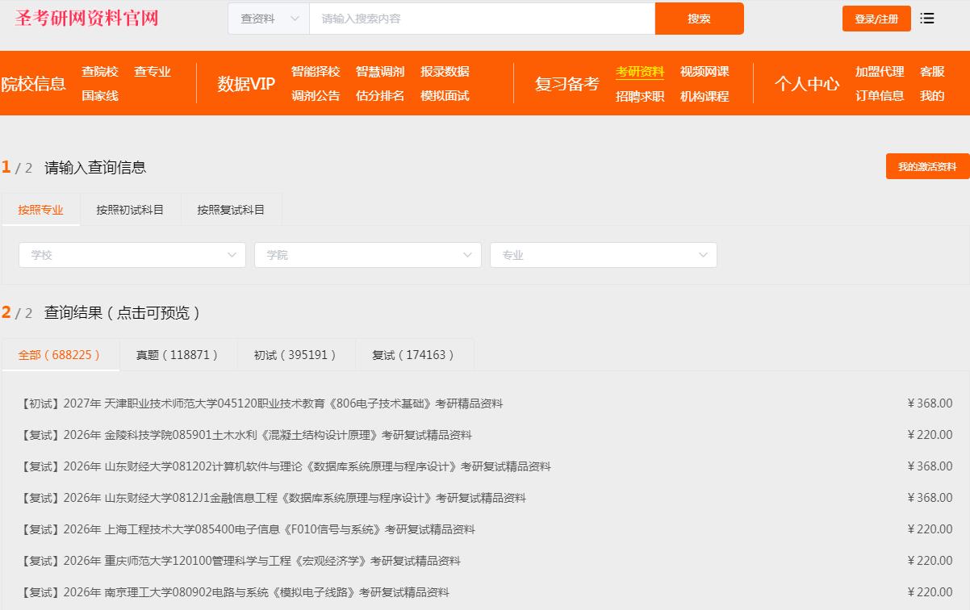970x610 pixels.
Task: Open the 查资料 search type dropdown
Action: [x=269, y=19]
